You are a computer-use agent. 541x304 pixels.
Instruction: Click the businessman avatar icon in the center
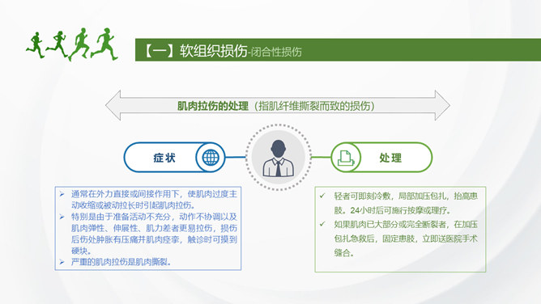(278, 158)
